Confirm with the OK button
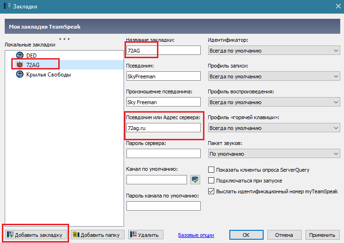Image resolution: width=344 pixels, height=243 pixels. click(246, 235)
